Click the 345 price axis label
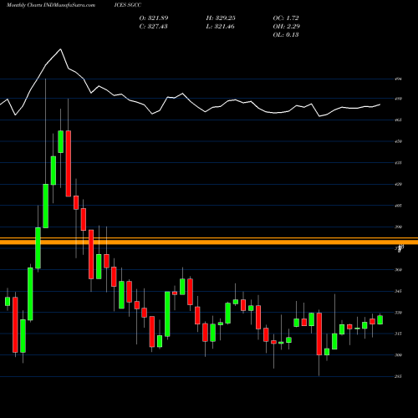 [398, 291]
